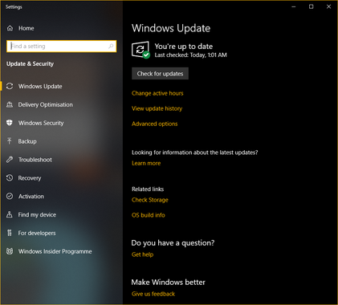Viewport: 338px width, 305px height.
Task: Open Change active hours link
Action: 157,93
